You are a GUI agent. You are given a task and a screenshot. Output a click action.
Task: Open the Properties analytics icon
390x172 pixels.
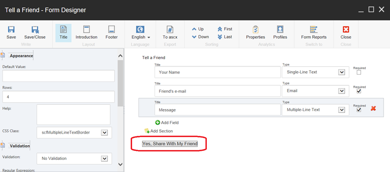pyautogui.click(x=255, y=29)
